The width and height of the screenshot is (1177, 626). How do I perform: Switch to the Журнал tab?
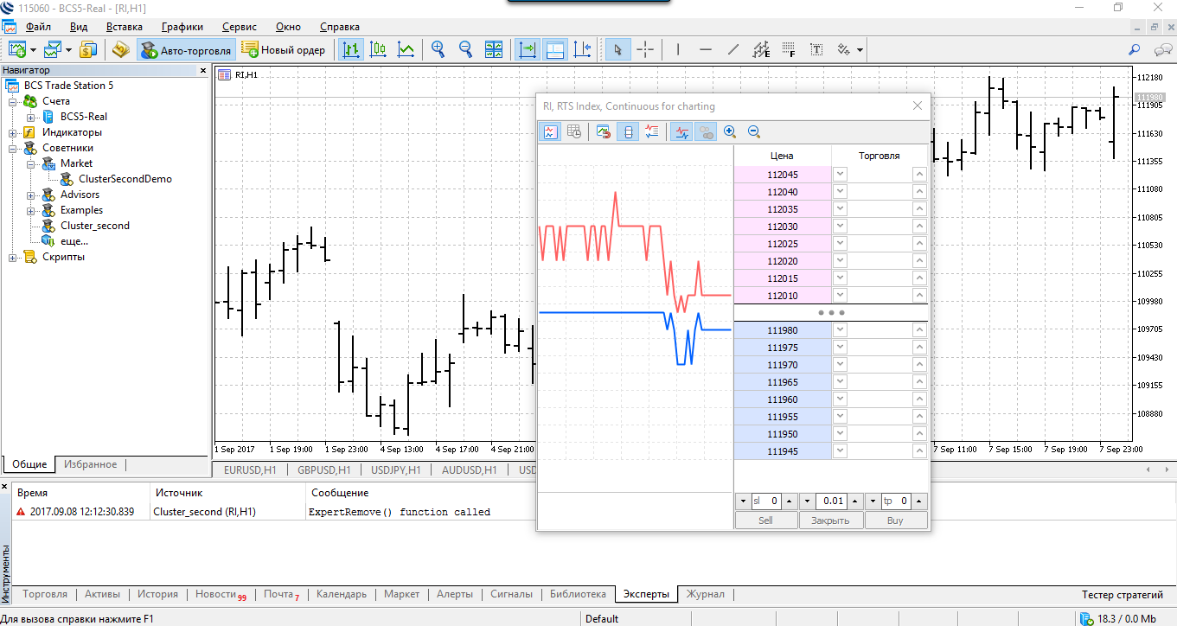pos(706,594)
